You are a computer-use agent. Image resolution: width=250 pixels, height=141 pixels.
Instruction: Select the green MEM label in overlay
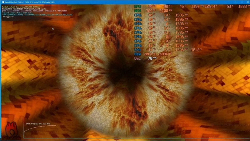click(x=137, y=11)
